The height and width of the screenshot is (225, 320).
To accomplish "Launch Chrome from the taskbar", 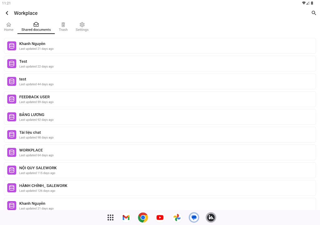I will click(x=143, y=217).
